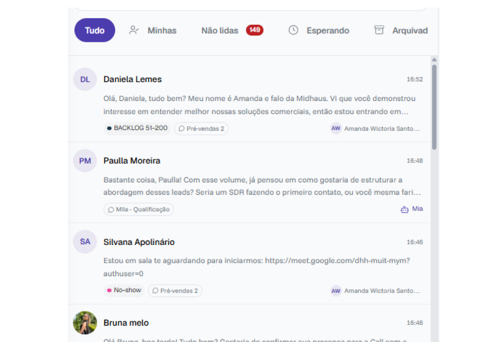The height and width of the screenshot is (342, 503).
Task: Click Amanda Wictoria assignee name on Silvana's chat
Action: pyautogui.click(x=382, y=291)
